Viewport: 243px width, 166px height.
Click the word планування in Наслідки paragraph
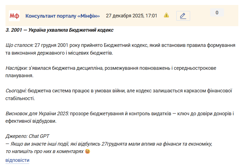tap(19, 75)
